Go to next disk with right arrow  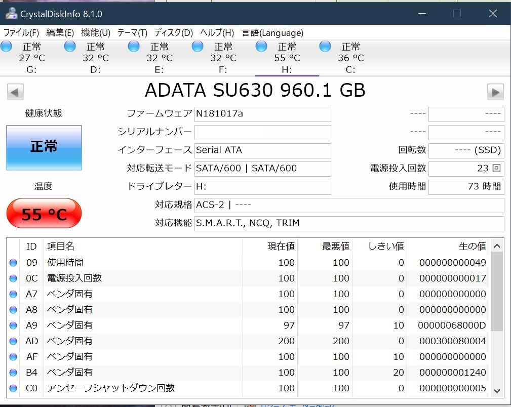tap(495, 92)
